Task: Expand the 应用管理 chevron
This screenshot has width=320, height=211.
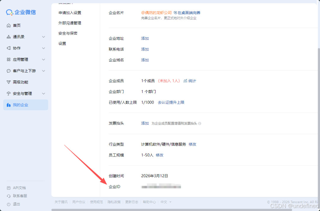Action: point(44,59)
